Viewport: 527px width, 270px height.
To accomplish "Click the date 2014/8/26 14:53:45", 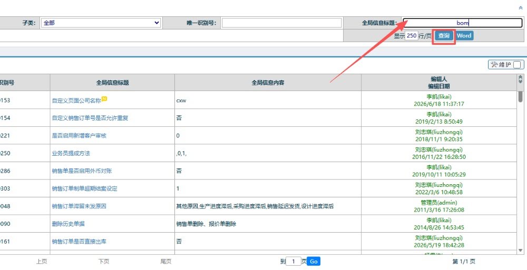I will [x=439, y=227].
